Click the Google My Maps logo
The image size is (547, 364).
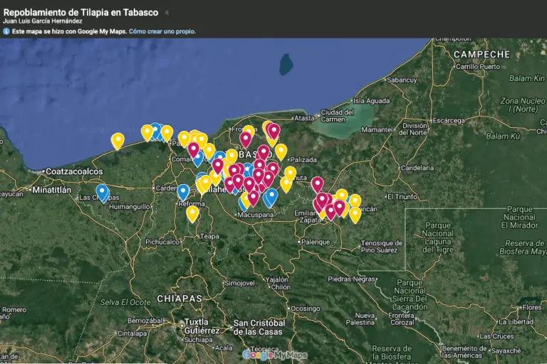275,355
